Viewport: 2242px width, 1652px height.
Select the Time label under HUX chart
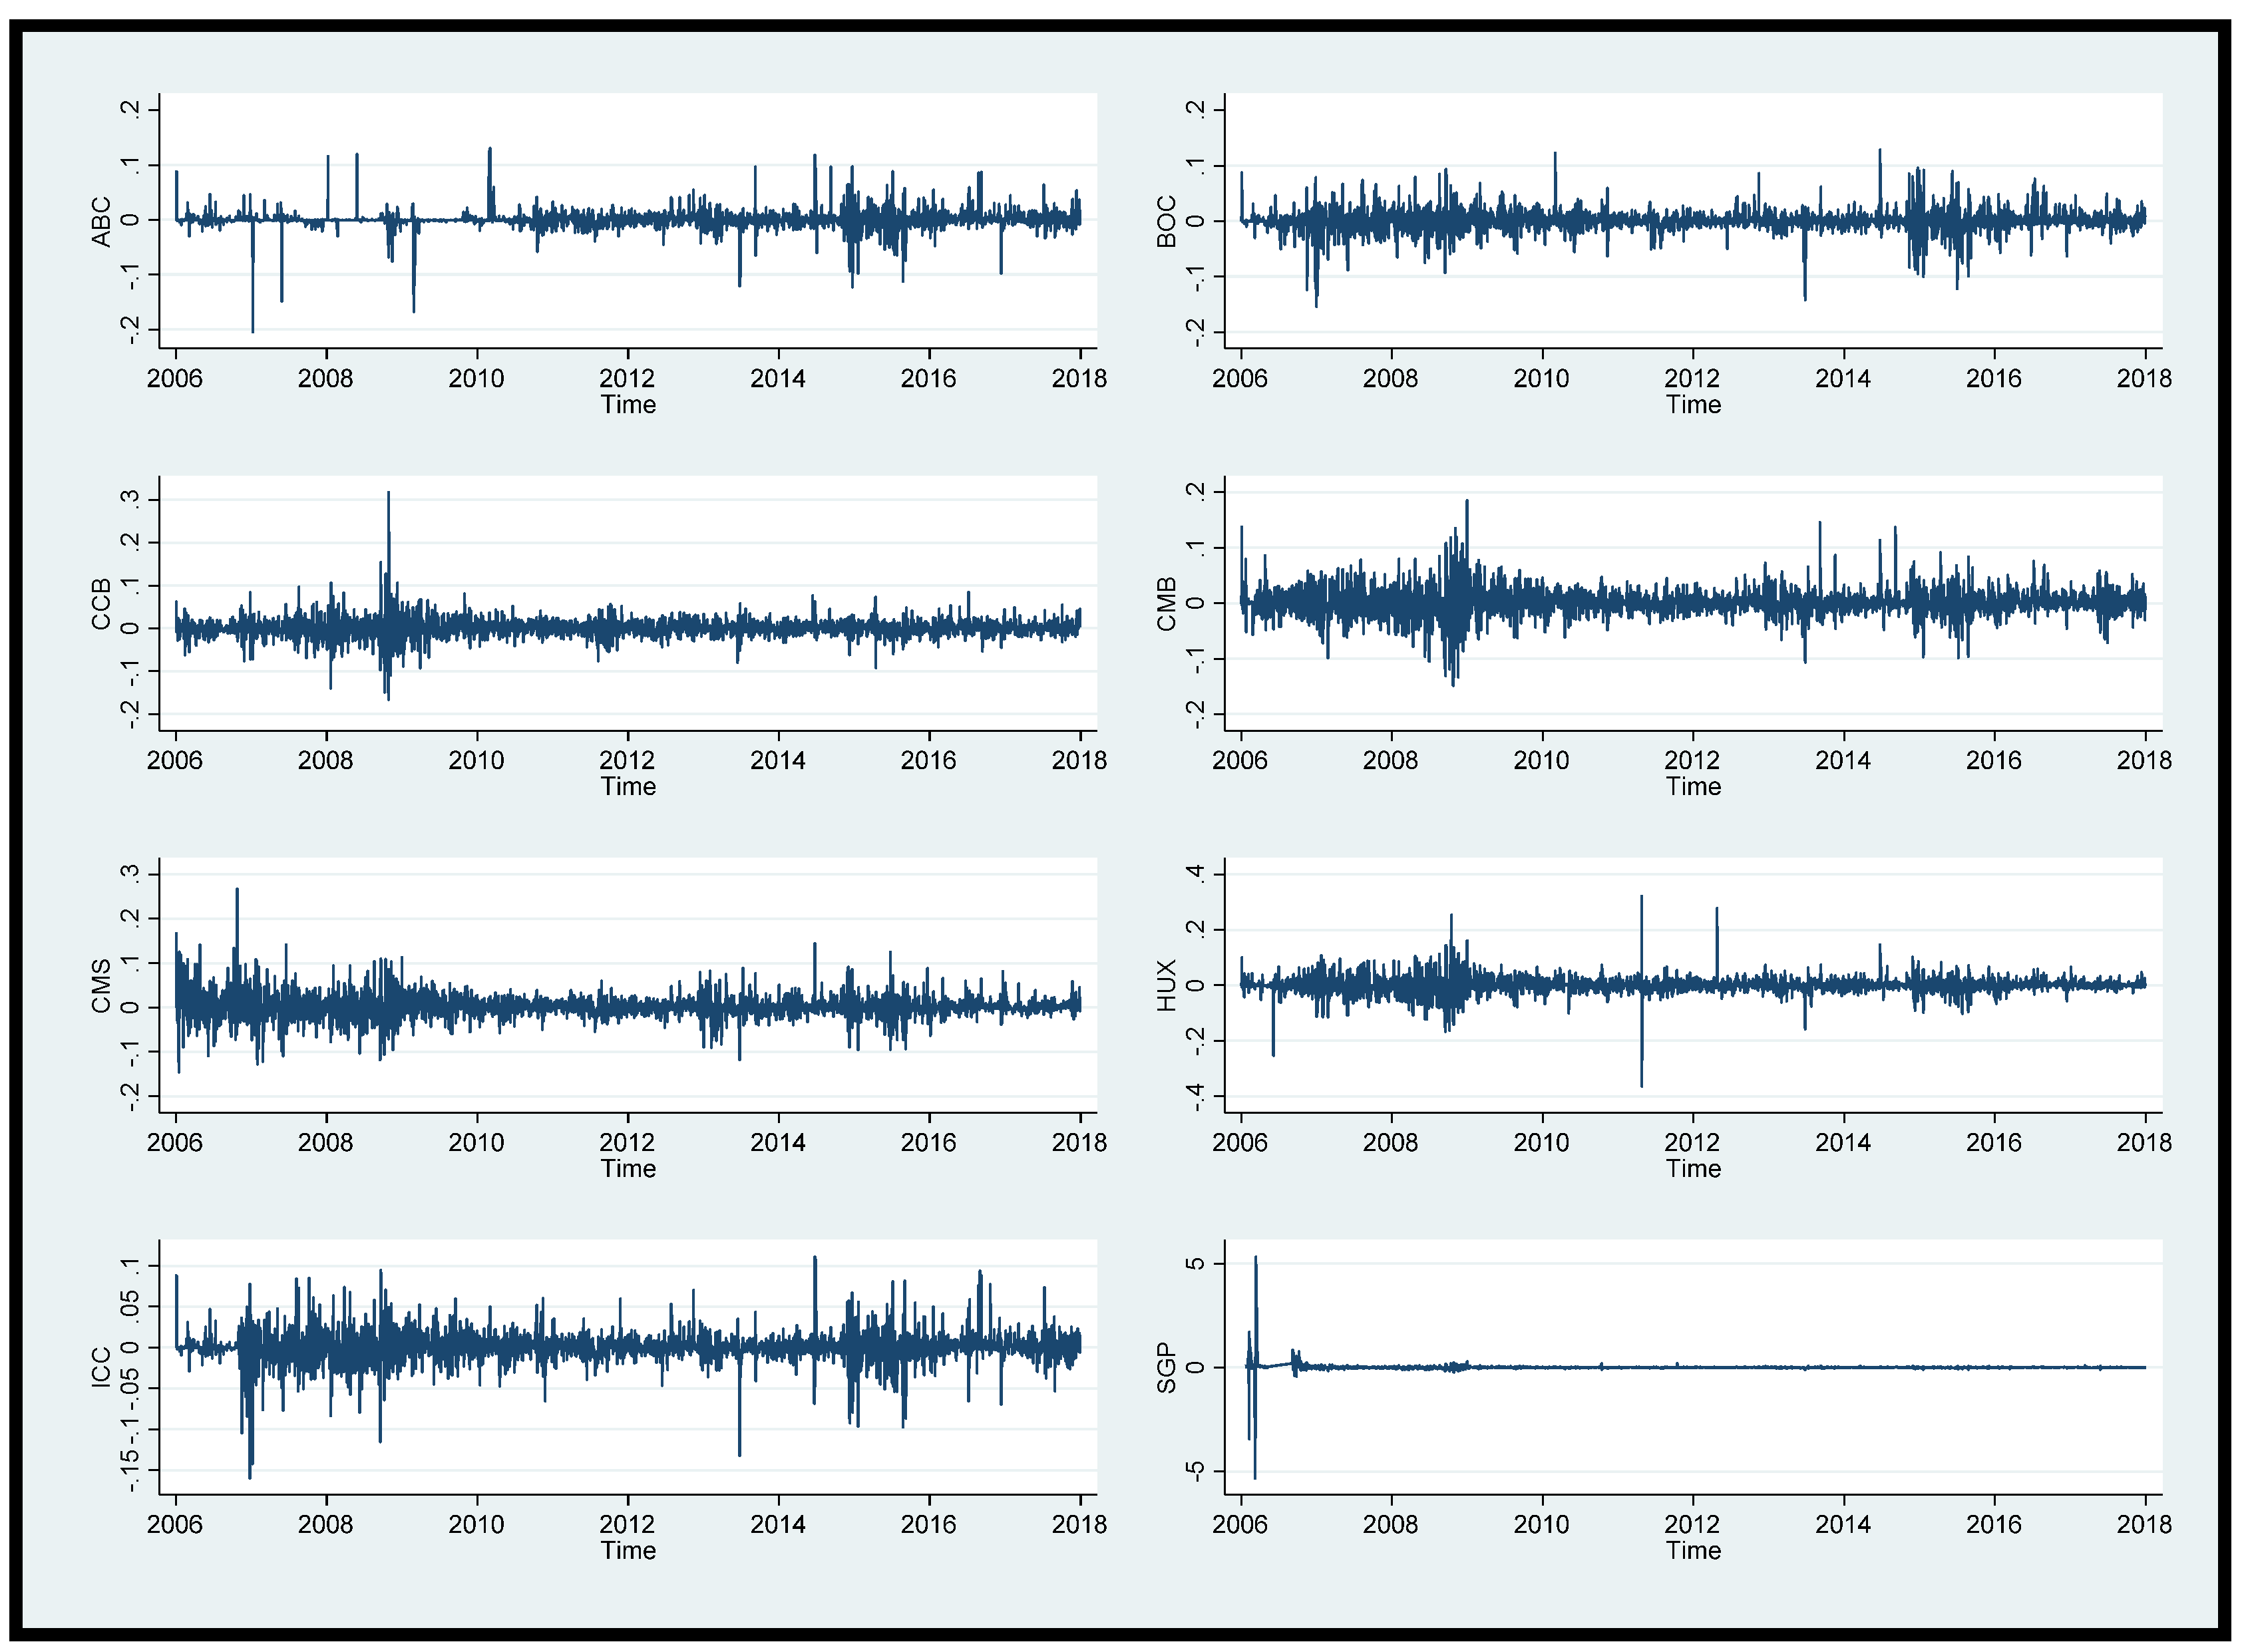(1693, 1169)
